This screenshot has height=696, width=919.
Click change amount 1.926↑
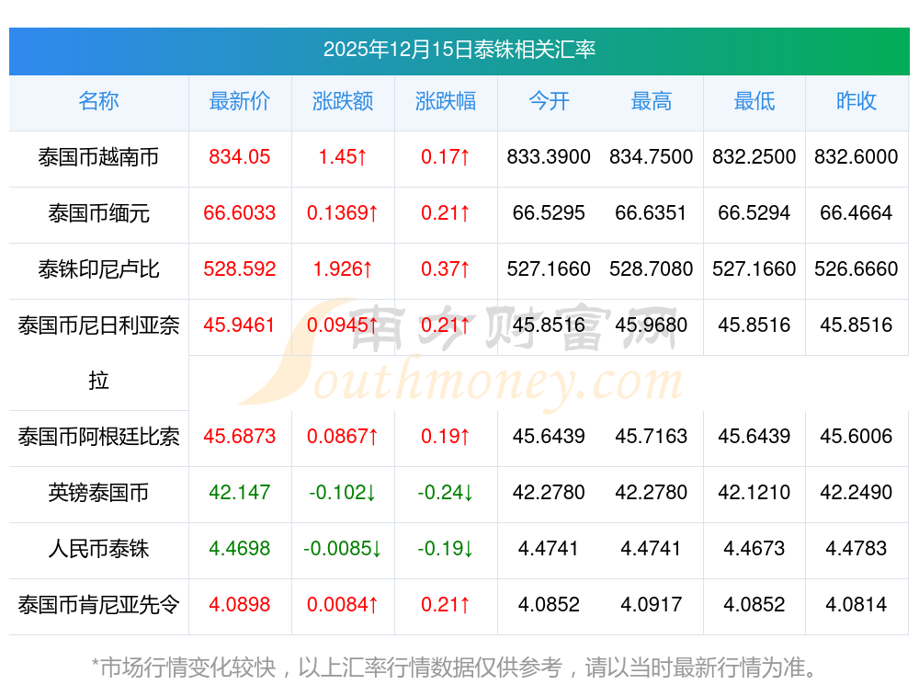pos(343,269)
